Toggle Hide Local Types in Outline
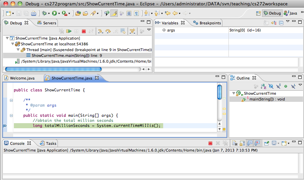Viewport: 304px width, 180px height. click(293, 86)
